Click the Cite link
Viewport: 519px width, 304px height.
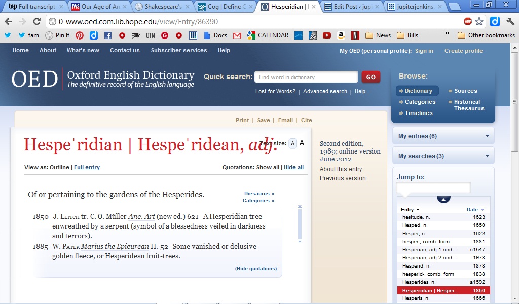(x=306, y=120)
